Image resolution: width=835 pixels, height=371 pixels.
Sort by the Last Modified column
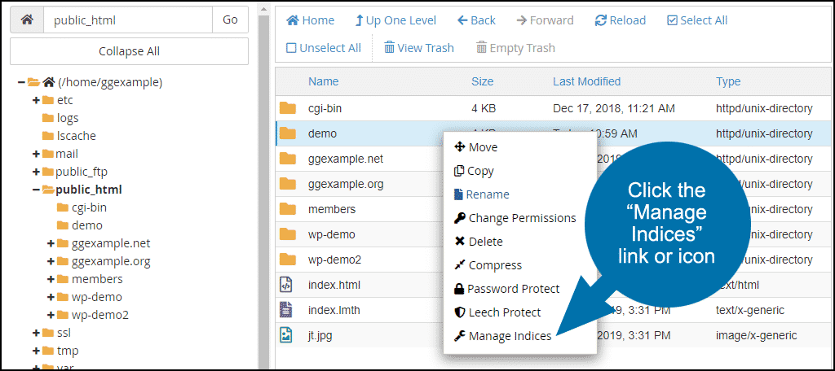coord(587,82)
